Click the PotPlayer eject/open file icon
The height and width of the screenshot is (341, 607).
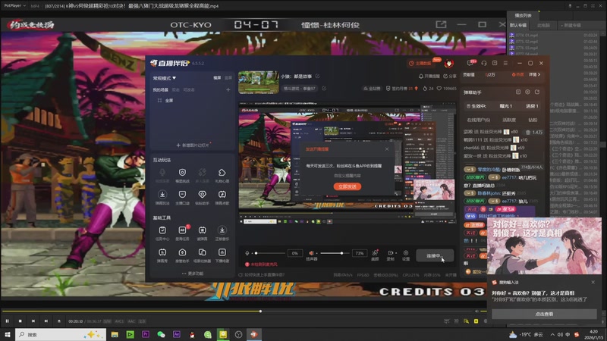[59, 321]
